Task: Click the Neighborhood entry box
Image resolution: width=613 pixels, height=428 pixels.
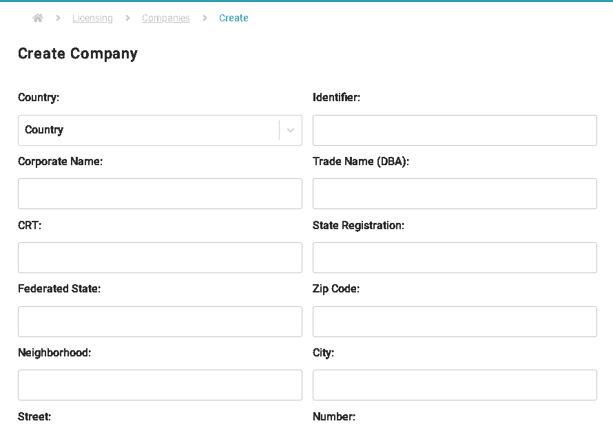Action: [160, 385]
